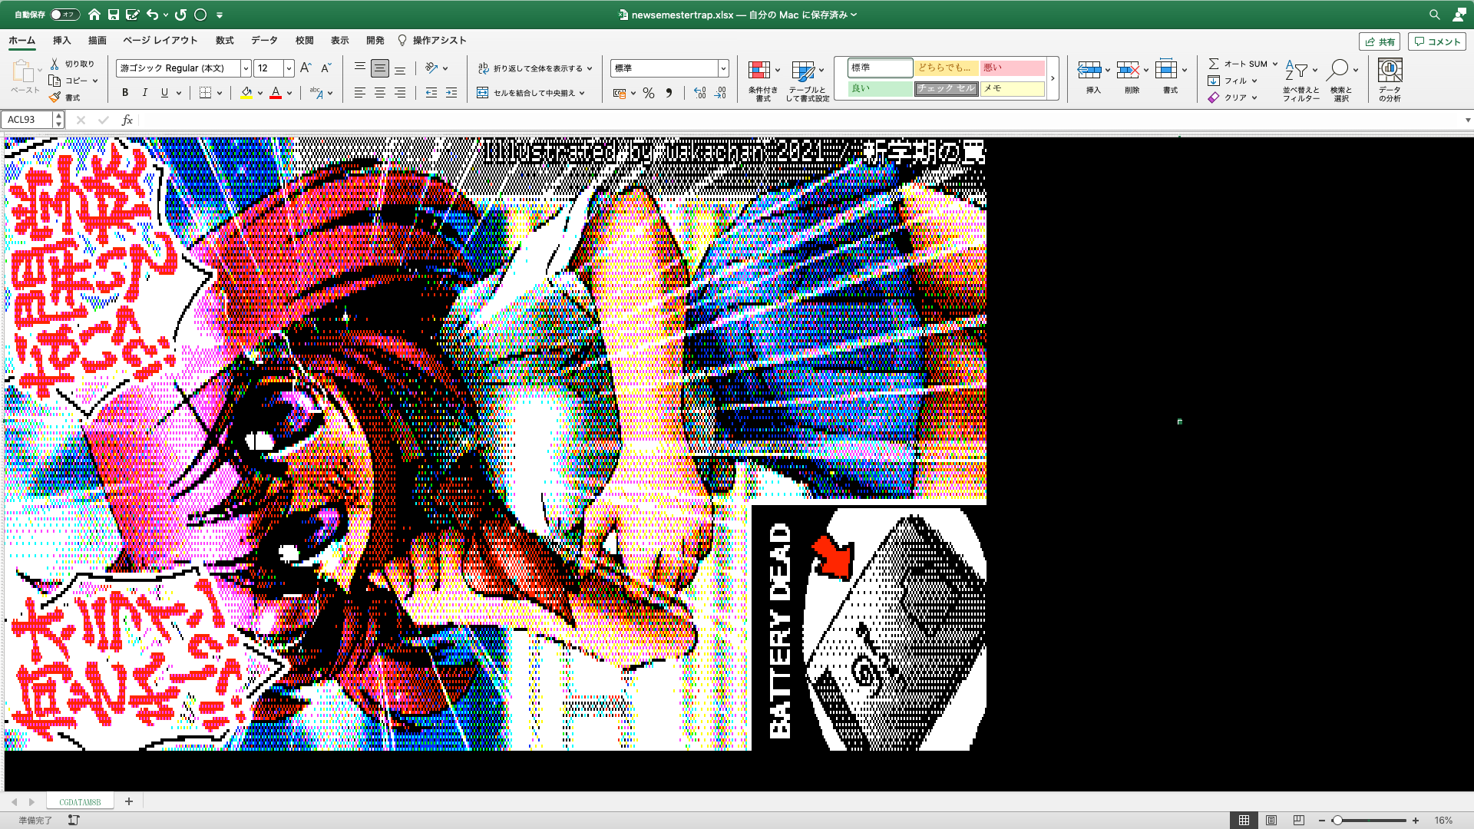Open the データ tab
Viewport: 1474px width, 829px height.
coord(264,40)
